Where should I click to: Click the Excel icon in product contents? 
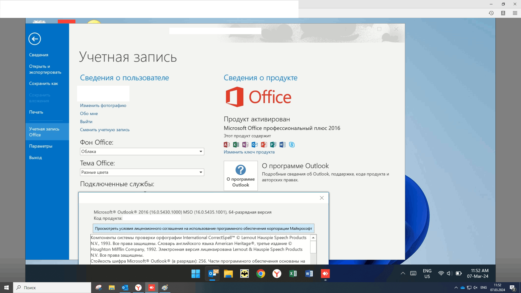coord(236,145)
